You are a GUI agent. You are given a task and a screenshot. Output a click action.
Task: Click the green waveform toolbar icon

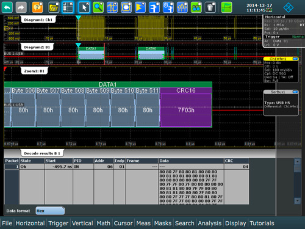pyautogui.click(x=226, y=7)
